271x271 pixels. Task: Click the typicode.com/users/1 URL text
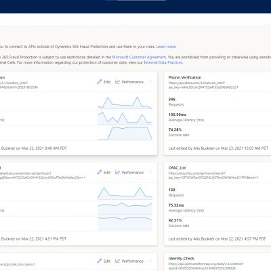click(x=18, y=264)
